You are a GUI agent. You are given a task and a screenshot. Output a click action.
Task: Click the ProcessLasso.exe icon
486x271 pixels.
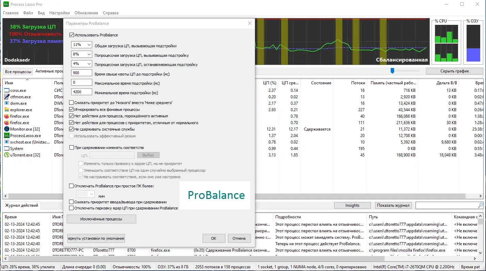point(7,135)
